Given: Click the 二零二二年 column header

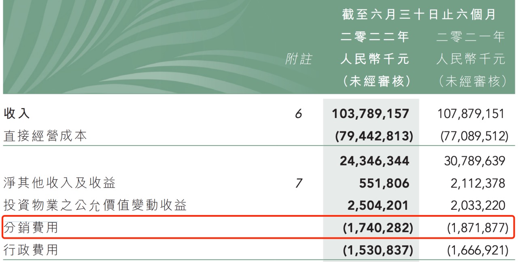Looking at the screenshot, I should [375, 37].
